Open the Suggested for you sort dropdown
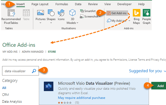 click(147, 71)
